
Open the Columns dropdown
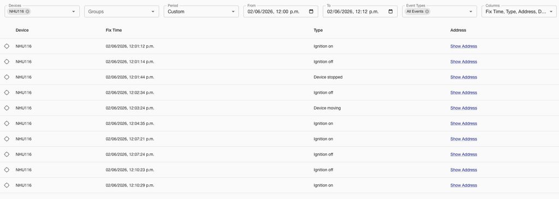tap(519, 11)
